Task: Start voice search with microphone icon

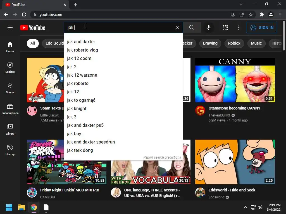Action: coord(208,28)
